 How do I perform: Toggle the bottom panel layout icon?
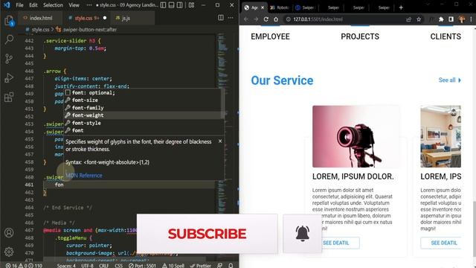pyautogui.click(x=172, y=5)
